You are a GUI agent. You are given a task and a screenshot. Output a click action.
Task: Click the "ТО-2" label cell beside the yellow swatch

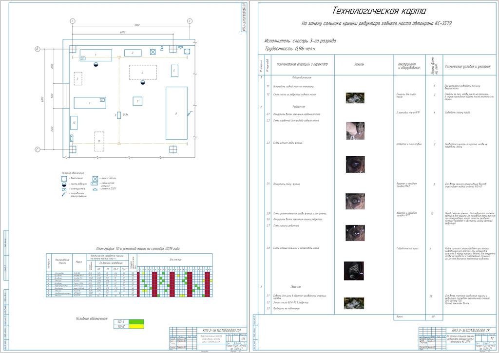121,326
